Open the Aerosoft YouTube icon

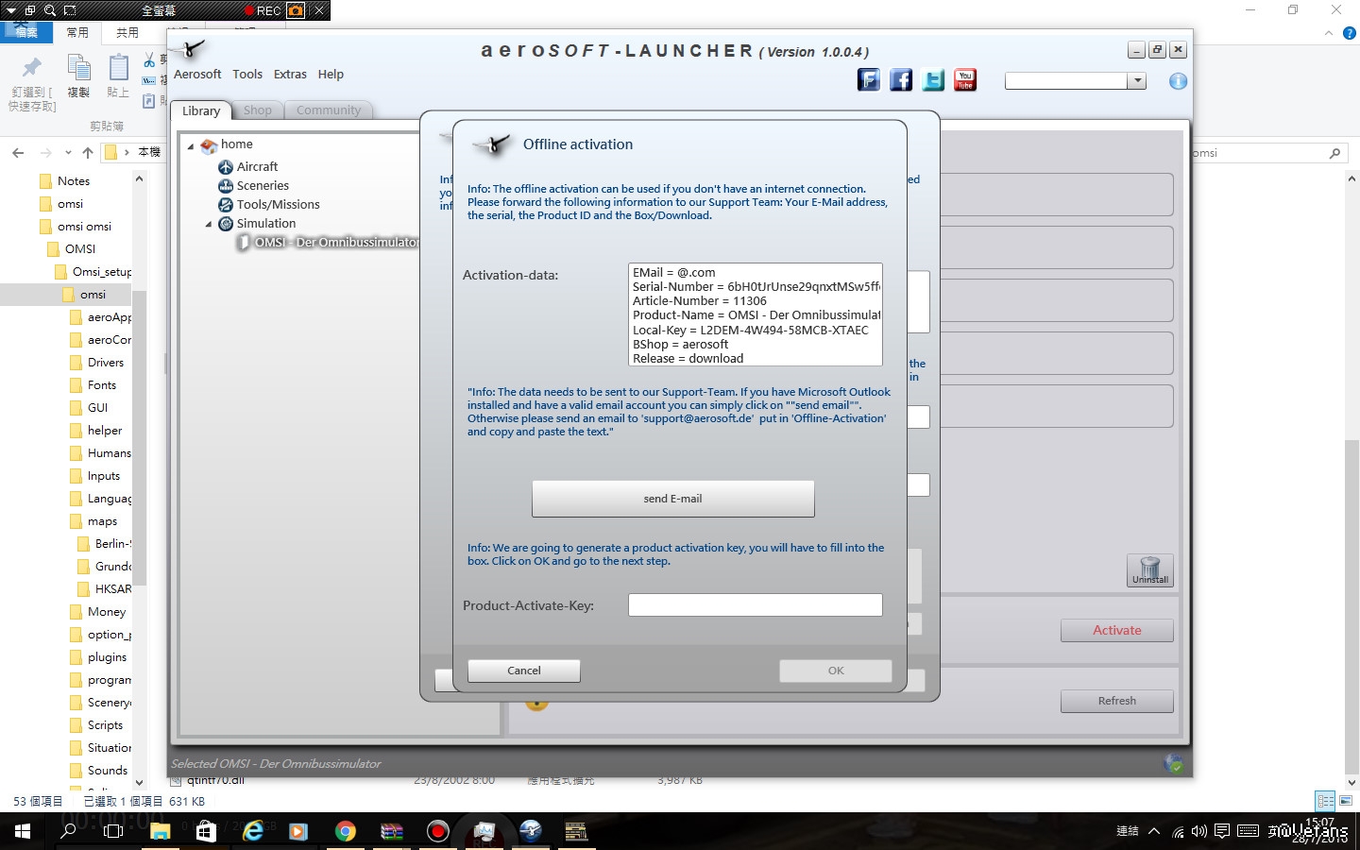(965, 80)
